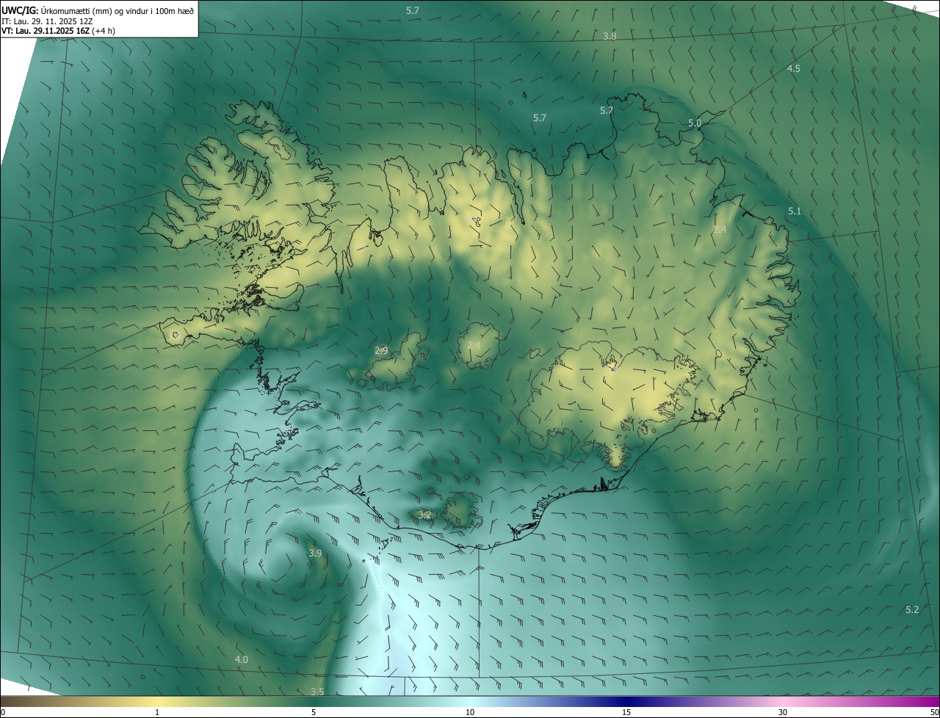
Task: Pick the 5.1 value off the east coast
Action: (x=795, y=211)
